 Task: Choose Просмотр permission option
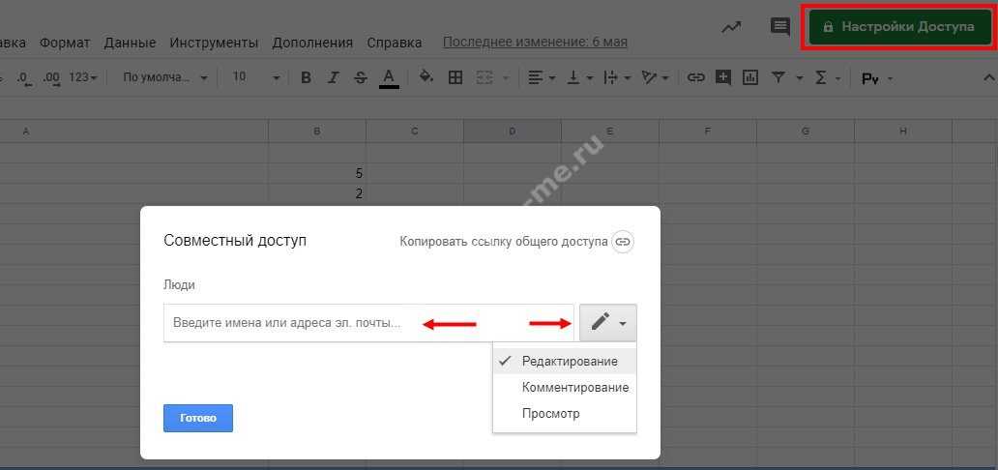[x=550, y=413]
